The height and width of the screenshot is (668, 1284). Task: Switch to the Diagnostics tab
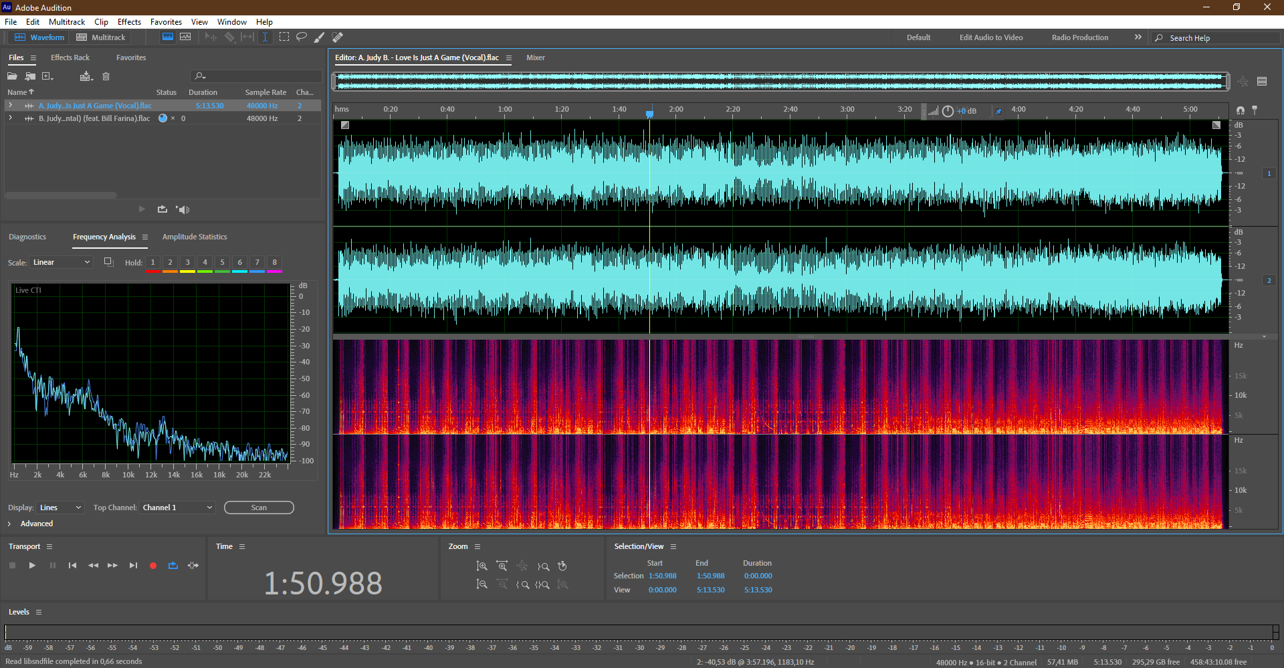[x=27, y=237]
